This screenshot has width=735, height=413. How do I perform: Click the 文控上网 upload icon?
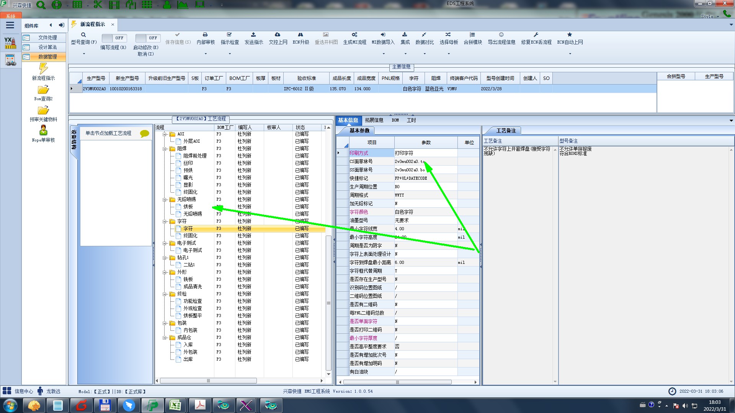point(278,35)
